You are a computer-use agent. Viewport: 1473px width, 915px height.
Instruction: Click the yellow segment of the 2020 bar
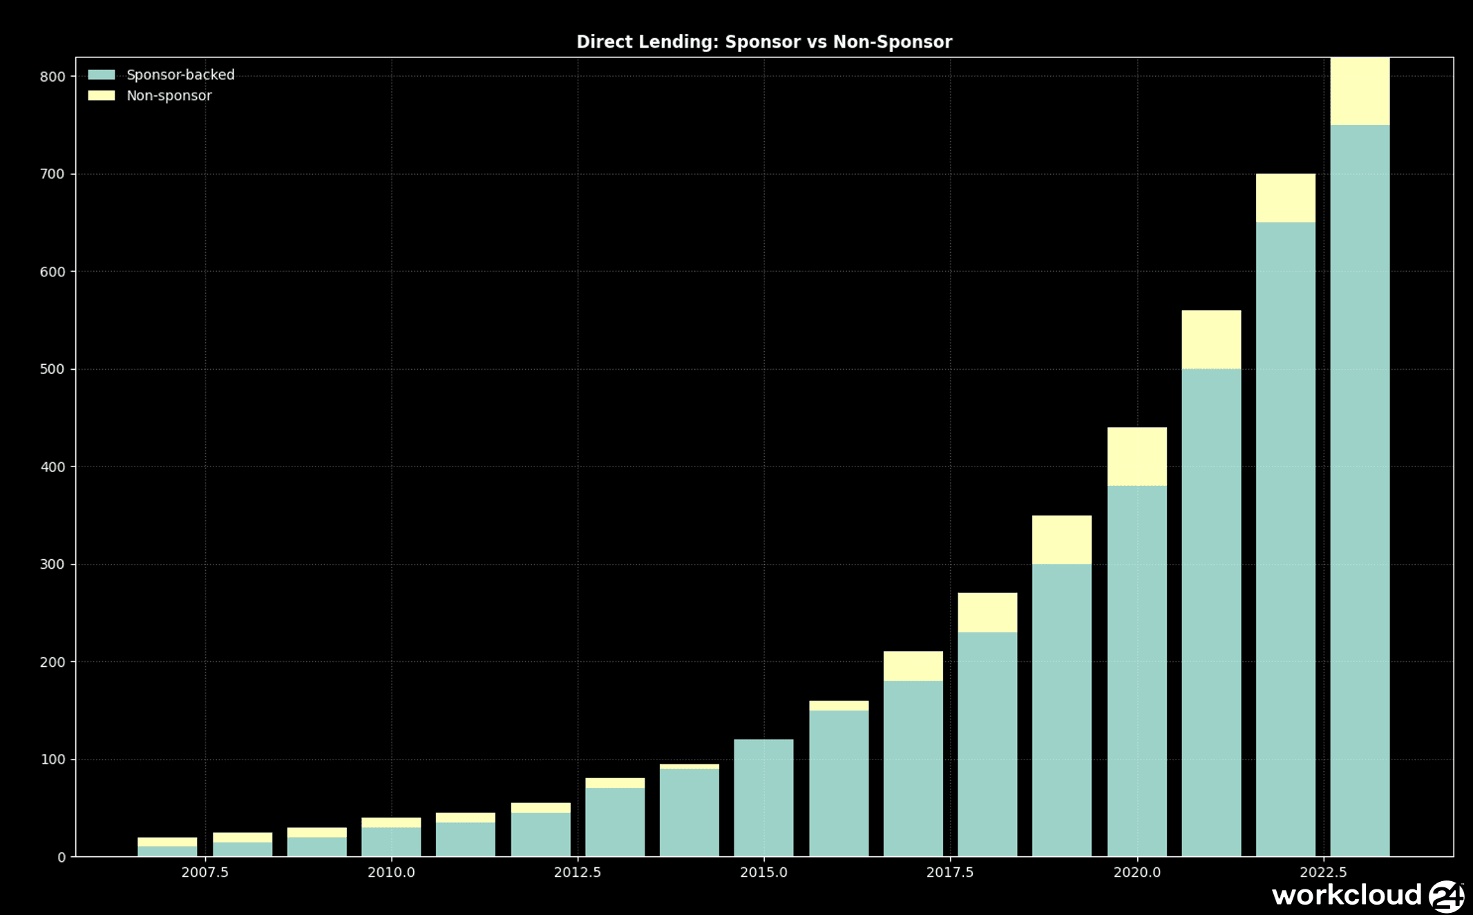click(x=1137, y=456)
